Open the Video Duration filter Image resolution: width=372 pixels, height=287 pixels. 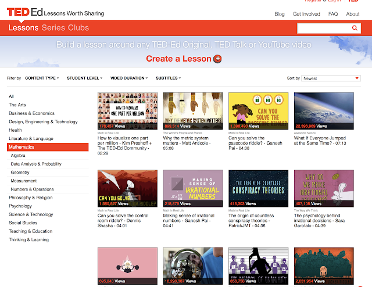tap(129, 78)
